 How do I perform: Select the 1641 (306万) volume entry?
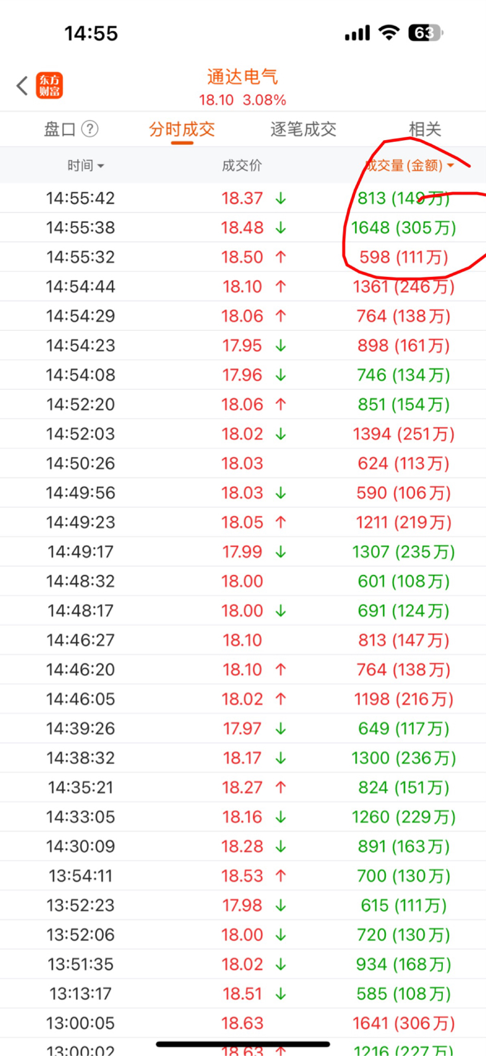(404, 1023)
